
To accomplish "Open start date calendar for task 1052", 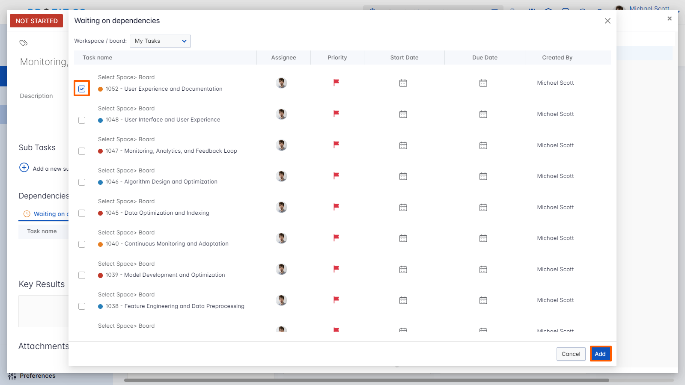I will (403, 83).
